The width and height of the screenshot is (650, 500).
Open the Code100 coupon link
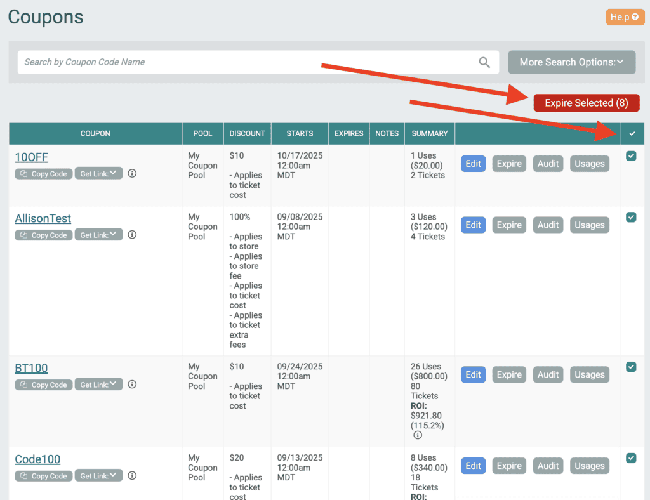(37, 459)
